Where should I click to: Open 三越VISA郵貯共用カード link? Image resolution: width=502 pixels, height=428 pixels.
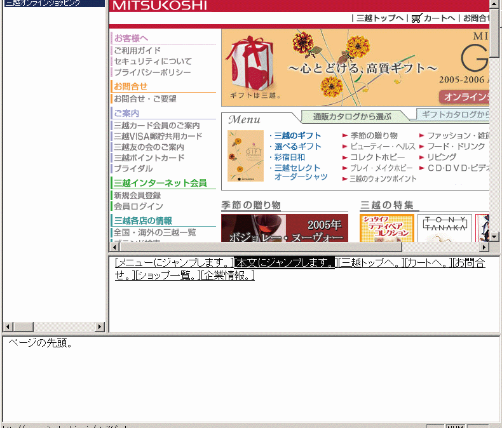[158, 137]
